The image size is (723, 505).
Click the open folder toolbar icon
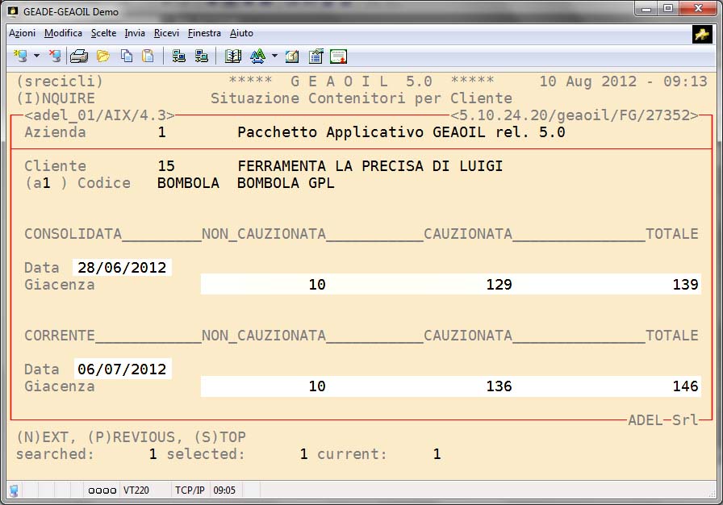pos(102,56)
